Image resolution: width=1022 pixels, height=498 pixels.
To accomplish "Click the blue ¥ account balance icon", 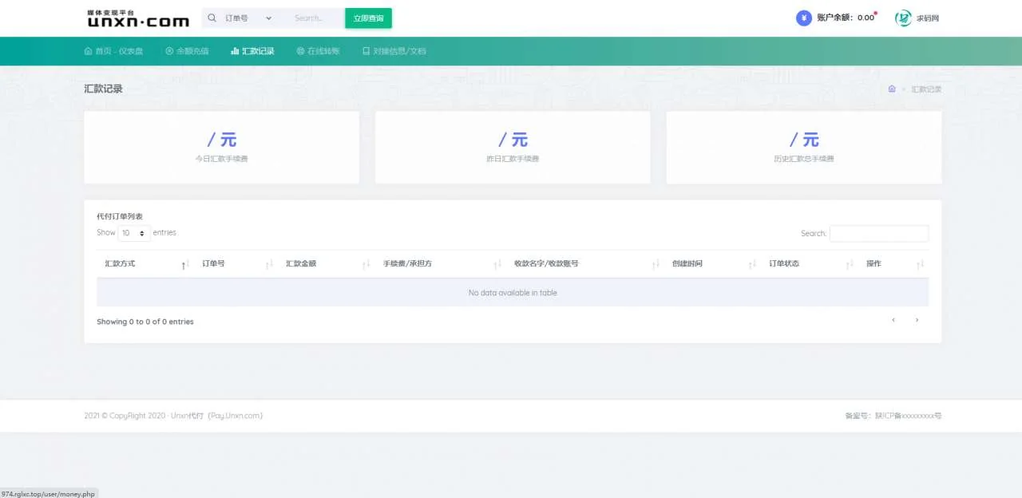I will pyautogui.click(x=803, y=18).
